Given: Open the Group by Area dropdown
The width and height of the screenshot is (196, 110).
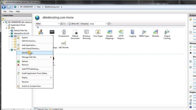Looking at the screenshot, I should click(x=106, y=24).
